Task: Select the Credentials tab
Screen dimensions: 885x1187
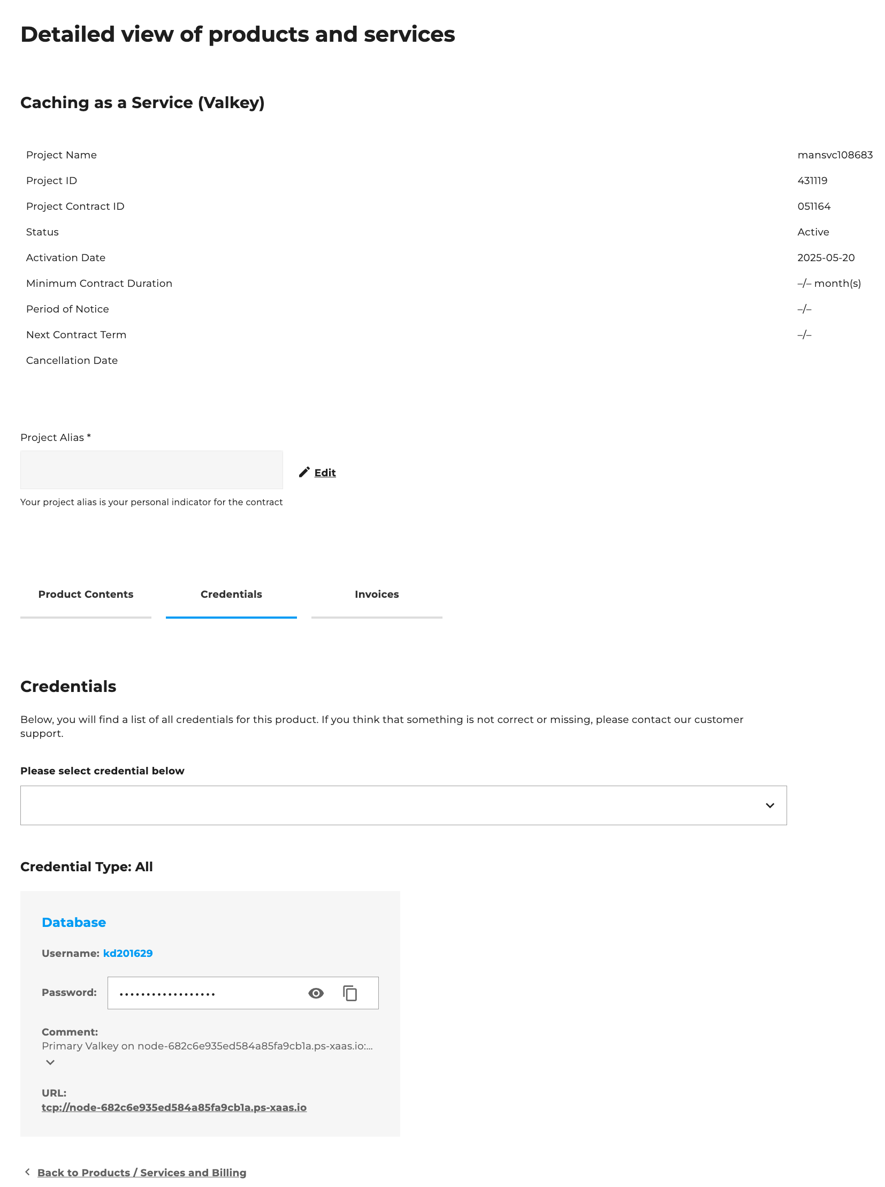Action: point(232,595)
